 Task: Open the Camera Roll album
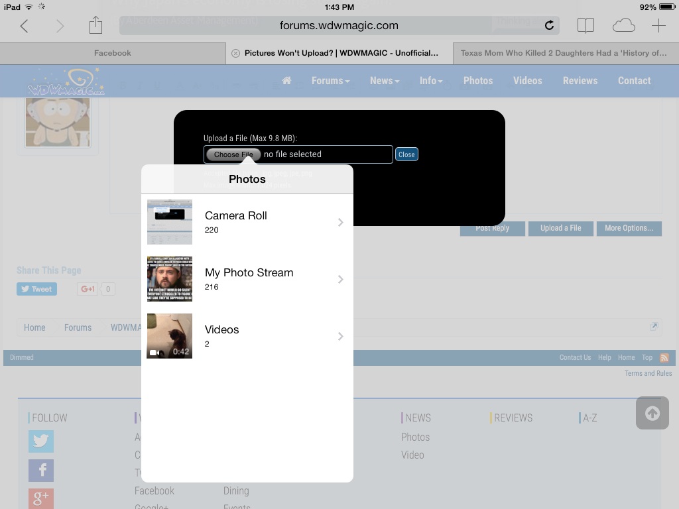(x=247, y=222)
